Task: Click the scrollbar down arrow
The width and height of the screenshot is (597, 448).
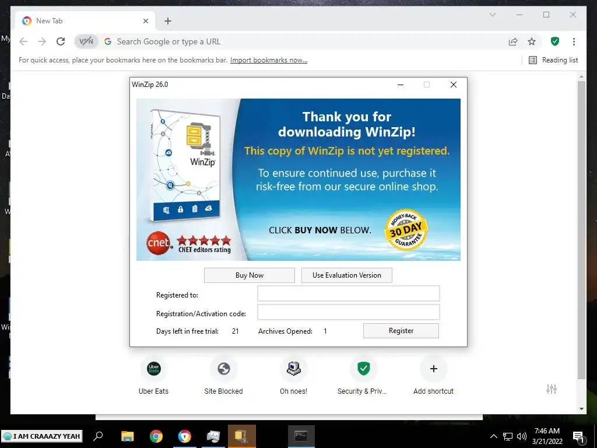Action: (581, 409)
